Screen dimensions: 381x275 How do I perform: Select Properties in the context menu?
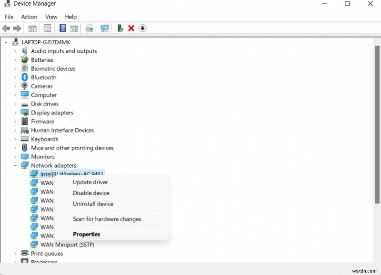87,234
